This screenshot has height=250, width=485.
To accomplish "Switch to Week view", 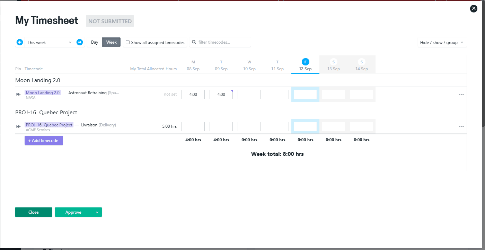I will pyautogui.click(x=111, y=42).
